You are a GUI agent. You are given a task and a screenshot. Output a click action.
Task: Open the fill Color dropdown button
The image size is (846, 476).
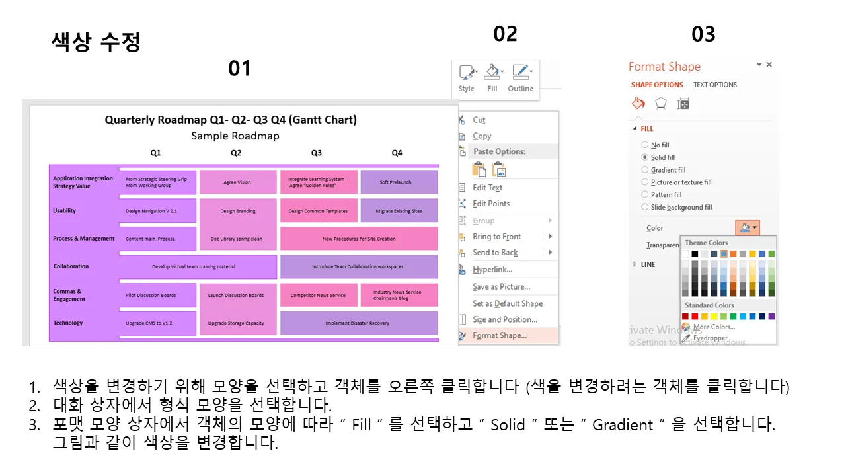point(748,228)
